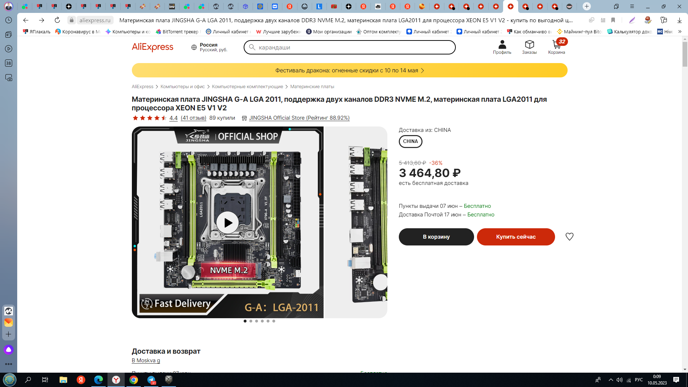Open the Компьютеры и комплектующие bookmark
The width and height of the screenshot is (688, 387).
click(128, 32)
